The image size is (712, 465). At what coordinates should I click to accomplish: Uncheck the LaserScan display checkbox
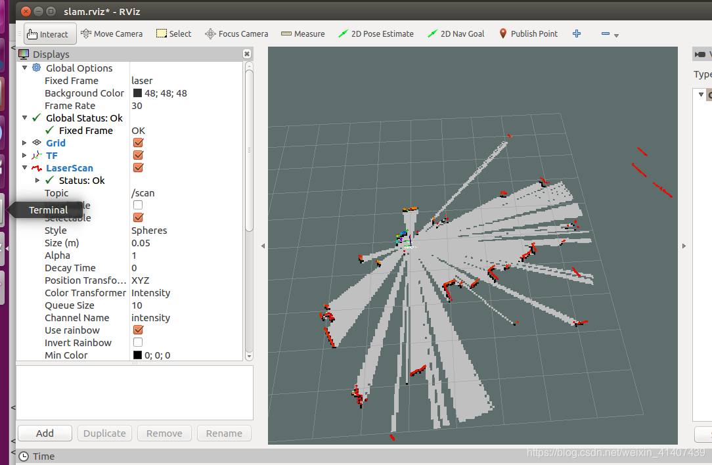[x=138, y=167]
